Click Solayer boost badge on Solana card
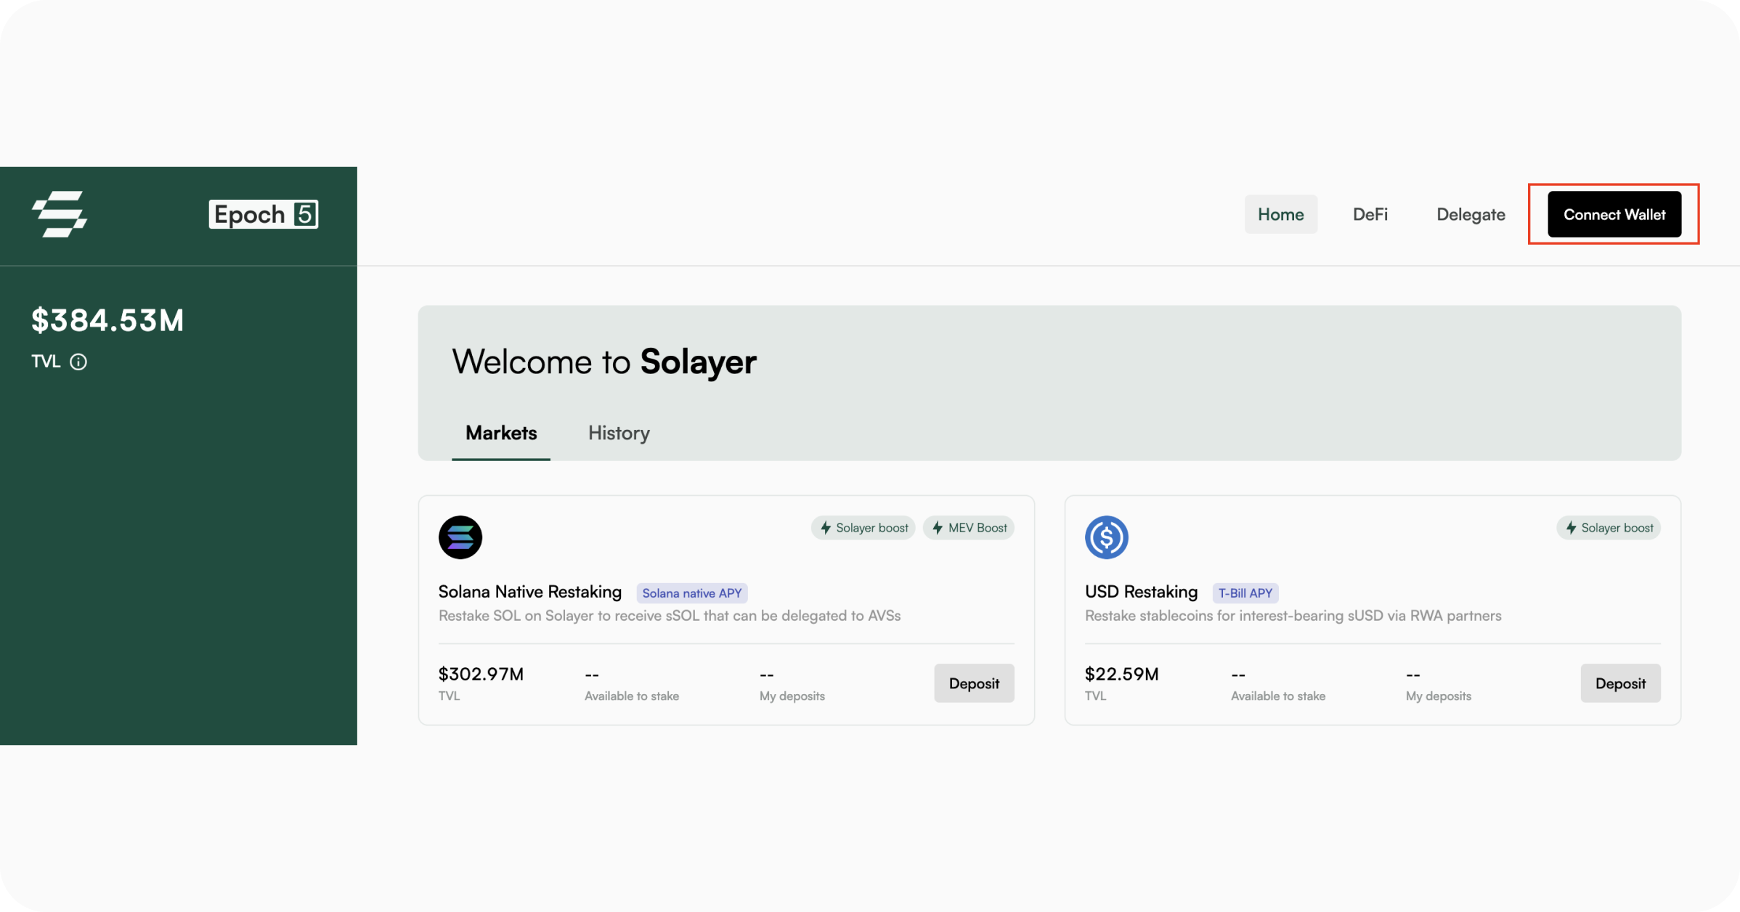This screenshot has height=912, width=1740. click(863, 528)
